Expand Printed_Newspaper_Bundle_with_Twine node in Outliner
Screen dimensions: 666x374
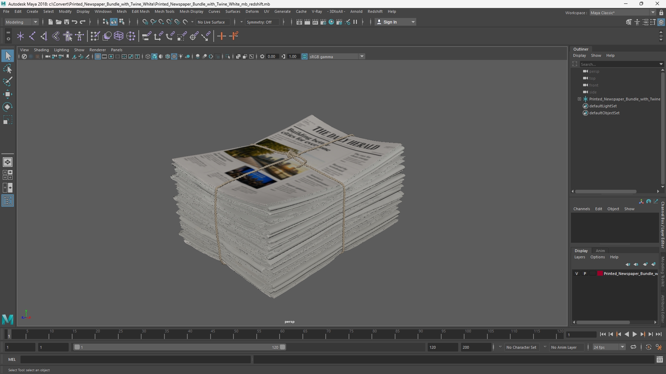[579, 99]
